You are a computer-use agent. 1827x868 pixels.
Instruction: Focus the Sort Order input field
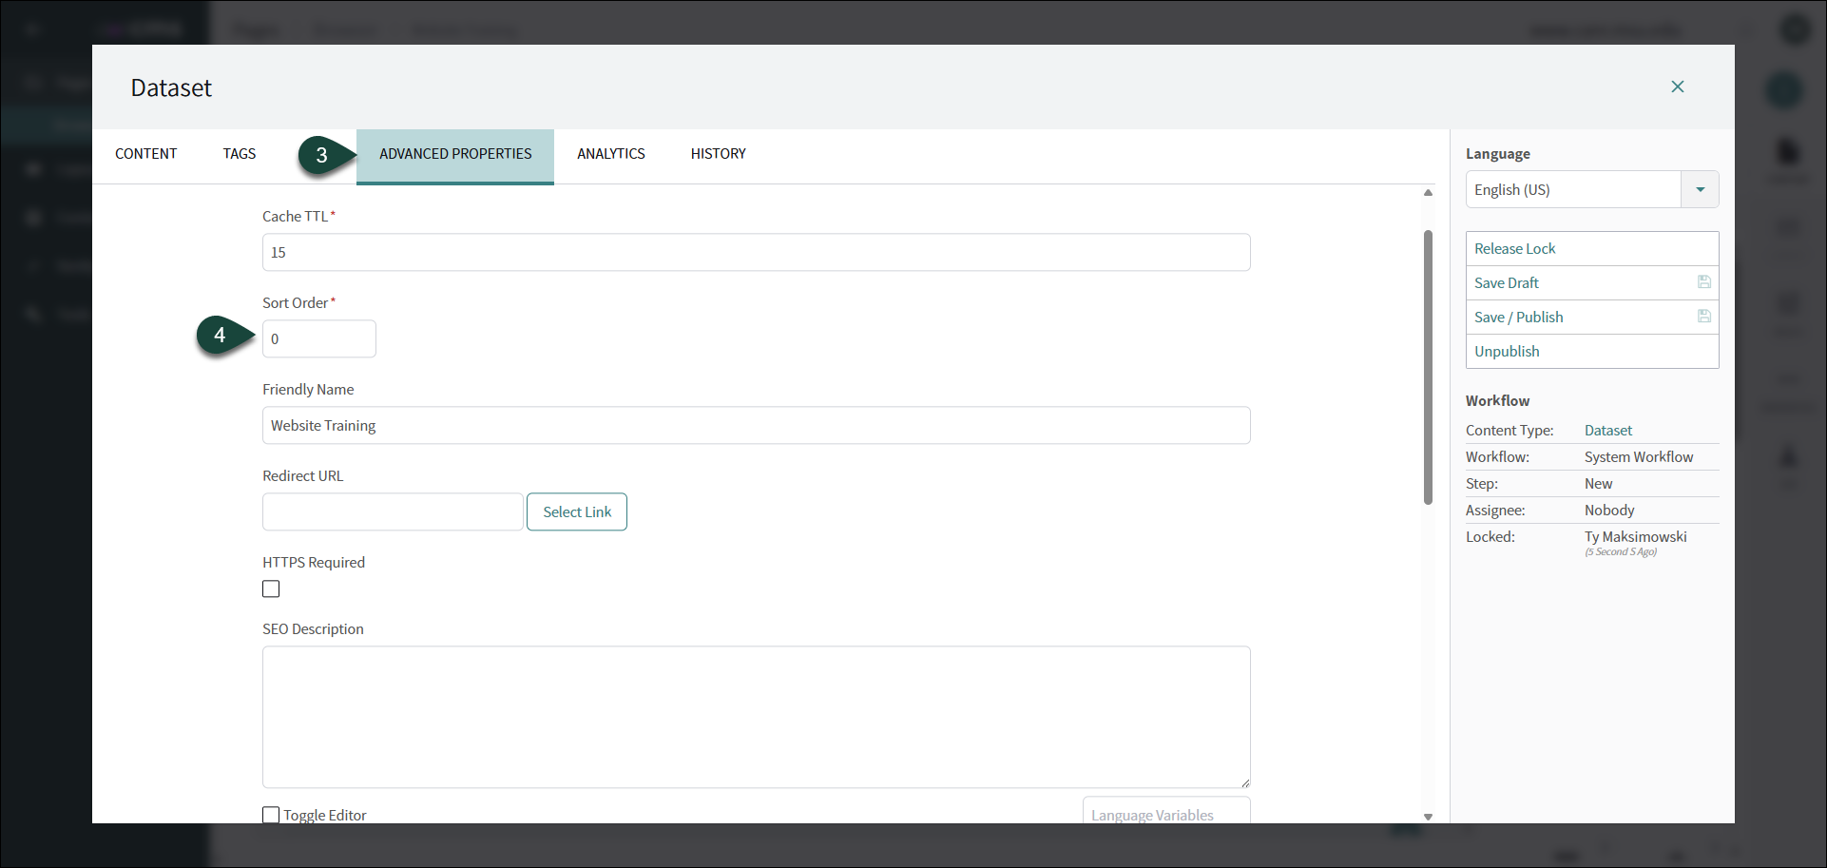[319, 339]
